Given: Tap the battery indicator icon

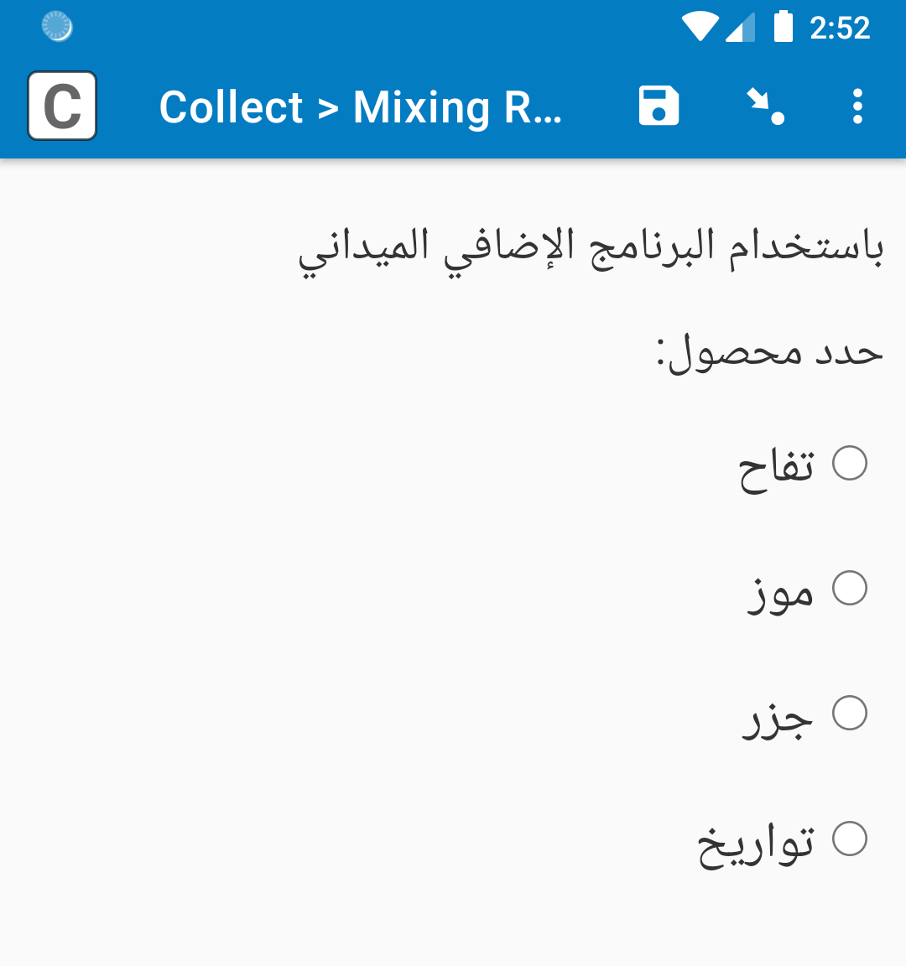Looking at the screenshot, I should [x=784, y=27].
